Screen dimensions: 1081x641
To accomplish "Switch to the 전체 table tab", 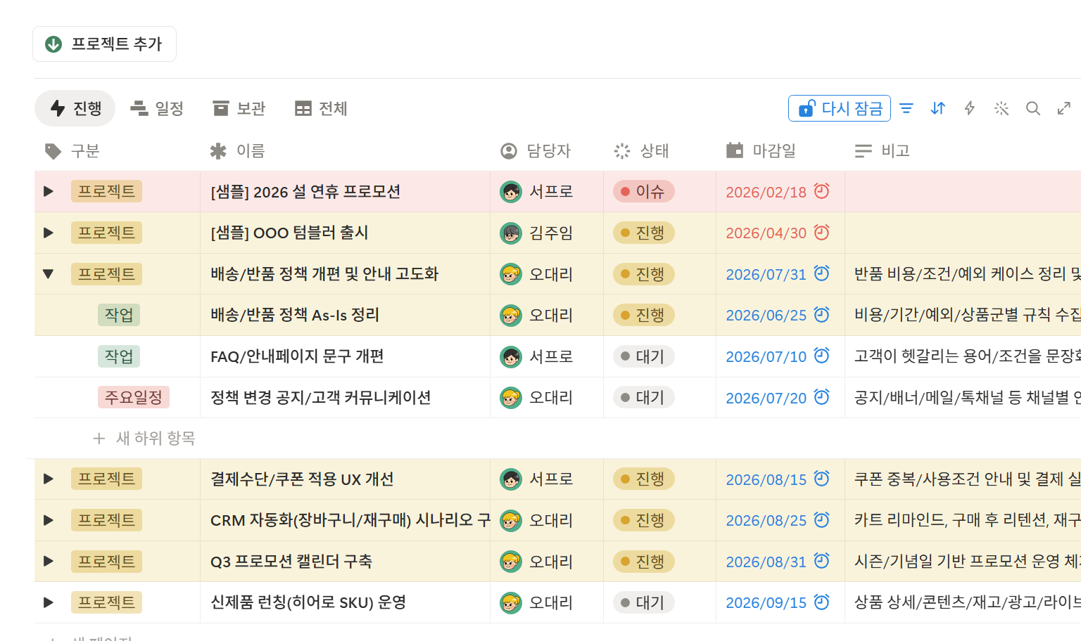I will (x=321, y=108).
